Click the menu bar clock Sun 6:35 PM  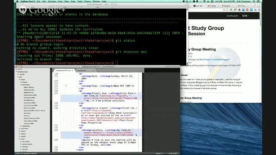[229, 1]
